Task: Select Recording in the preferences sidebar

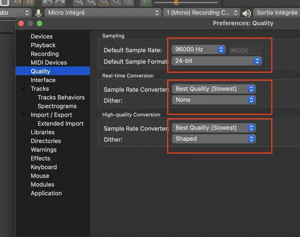Action: 44,54
